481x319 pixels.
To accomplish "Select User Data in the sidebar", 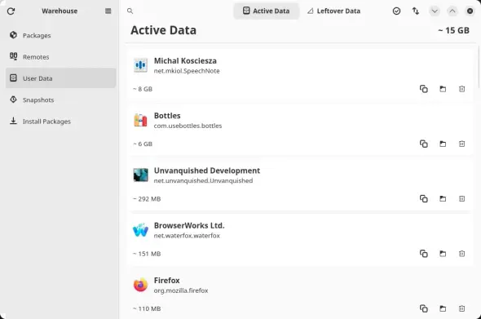I will click(x=61, y=78).
